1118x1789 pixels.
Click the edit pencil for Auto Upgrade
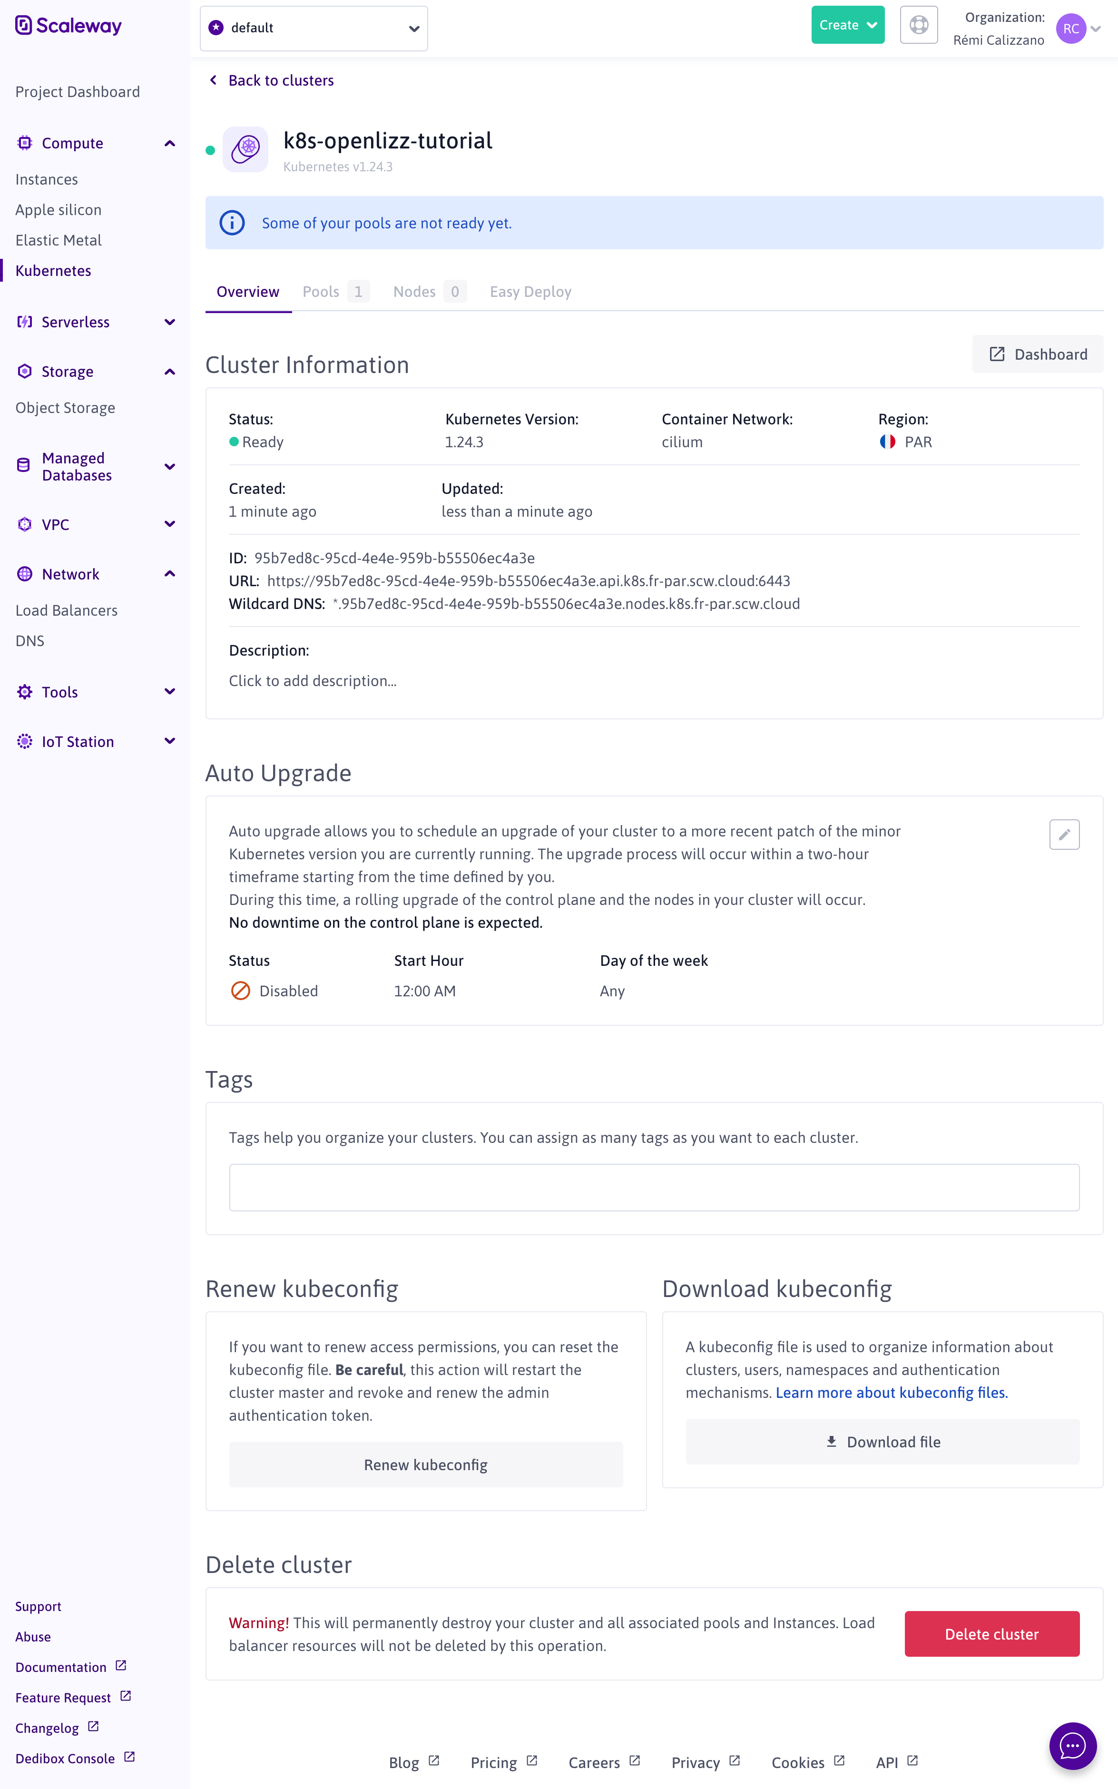click(x=1063, y=835)
